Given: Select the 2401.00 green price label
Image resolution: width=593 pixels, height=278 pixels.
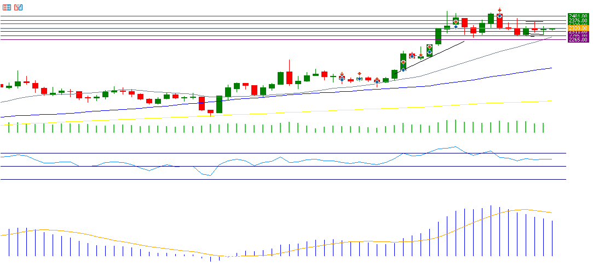Looking at the screenshot, I should pos(578,16).
